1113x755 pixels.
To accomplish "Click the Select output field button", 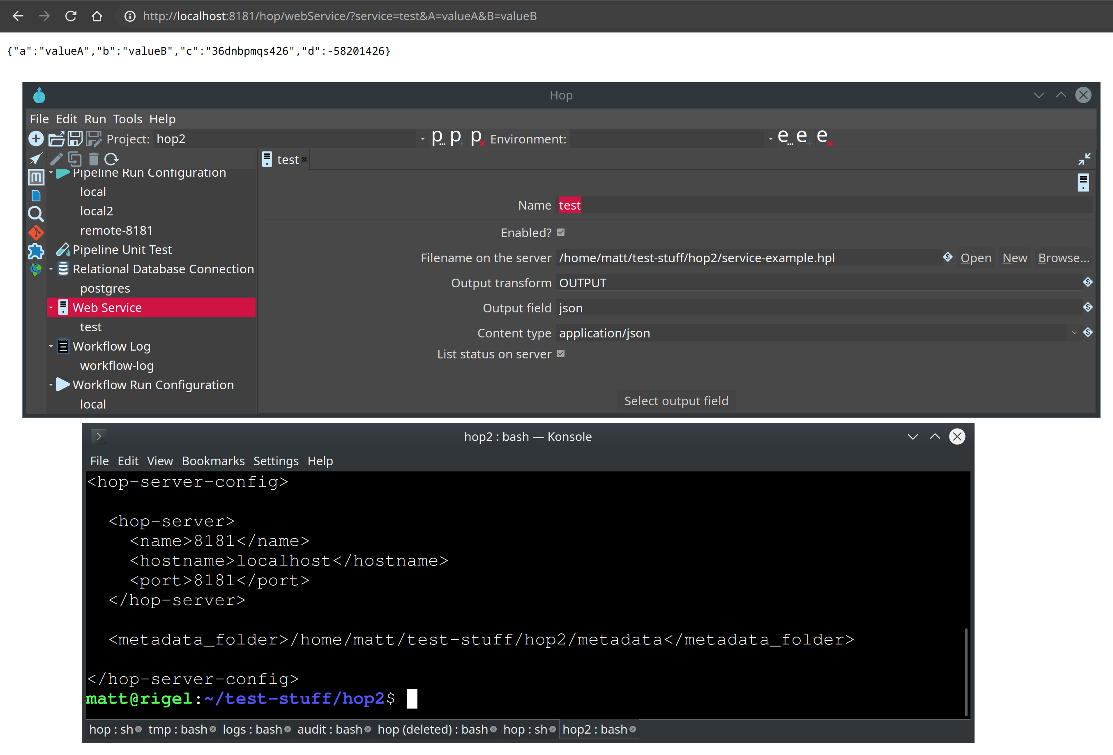I will (676, 401).
